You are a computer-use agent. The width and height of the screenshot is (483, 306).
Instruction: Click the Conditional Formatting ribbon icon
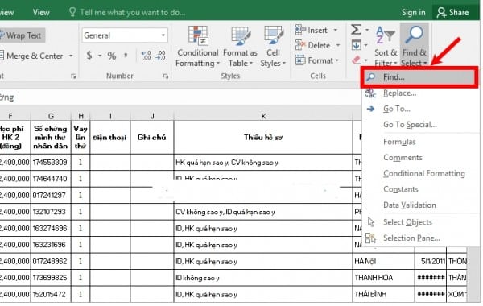[x=198, y=35]
